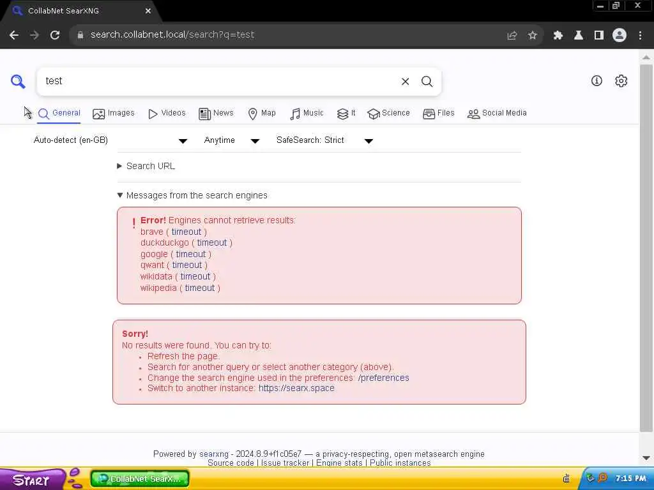Open the Source code footer link
654x490 pixels.
231,463
